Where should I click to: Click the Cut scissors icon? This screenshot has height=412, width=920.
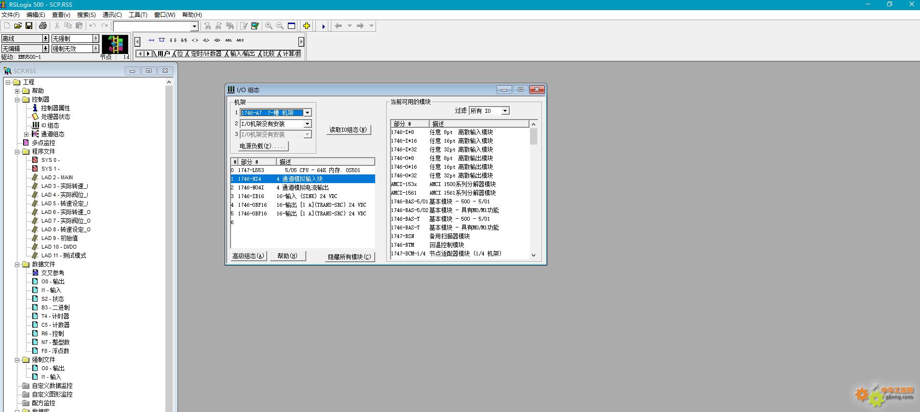57,26
